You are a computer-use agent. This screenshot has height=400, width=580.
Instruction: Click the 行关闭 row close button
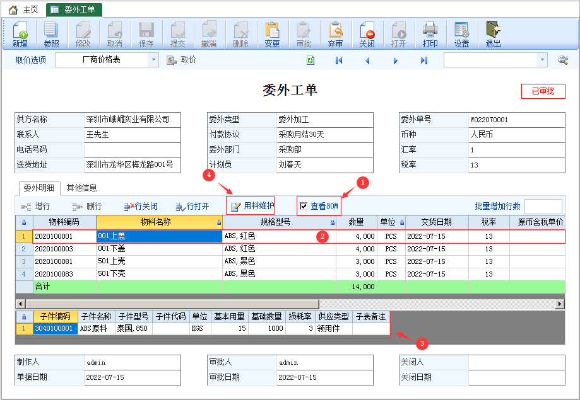[141, 207]
